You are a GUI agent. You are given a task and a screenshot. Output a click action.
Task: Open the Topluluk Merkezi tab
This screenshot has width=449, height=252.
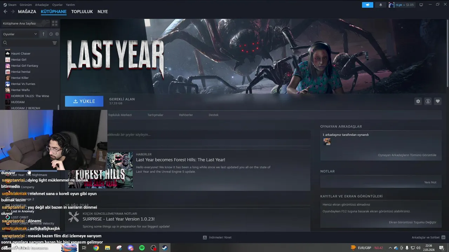[120, 115]
